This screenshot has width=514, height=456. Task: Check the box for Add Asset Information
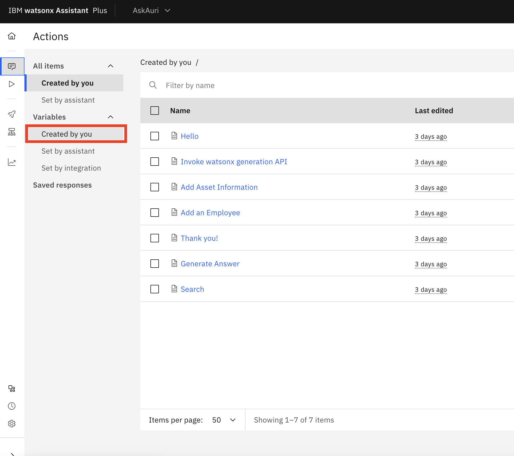pos(155,187)
